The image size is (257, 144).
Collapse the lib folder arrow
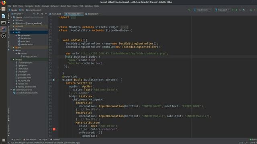14,32
